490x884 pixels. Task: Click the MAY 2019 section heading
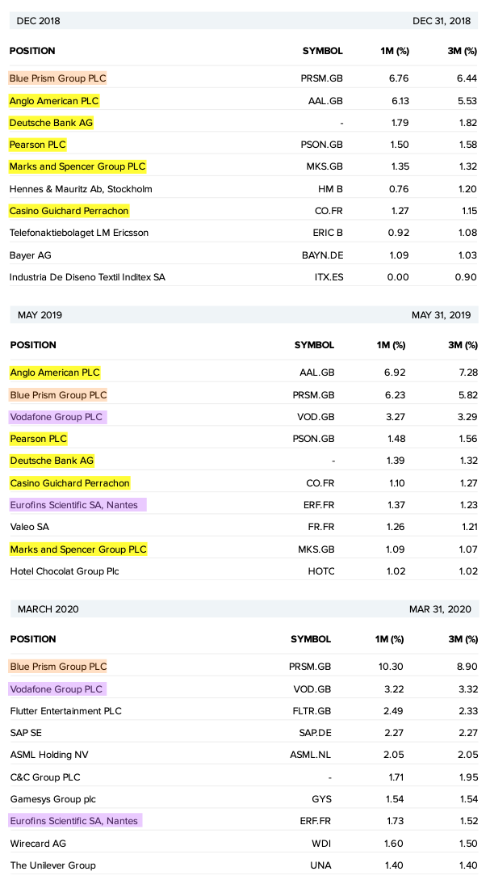(x=40, y=315)
